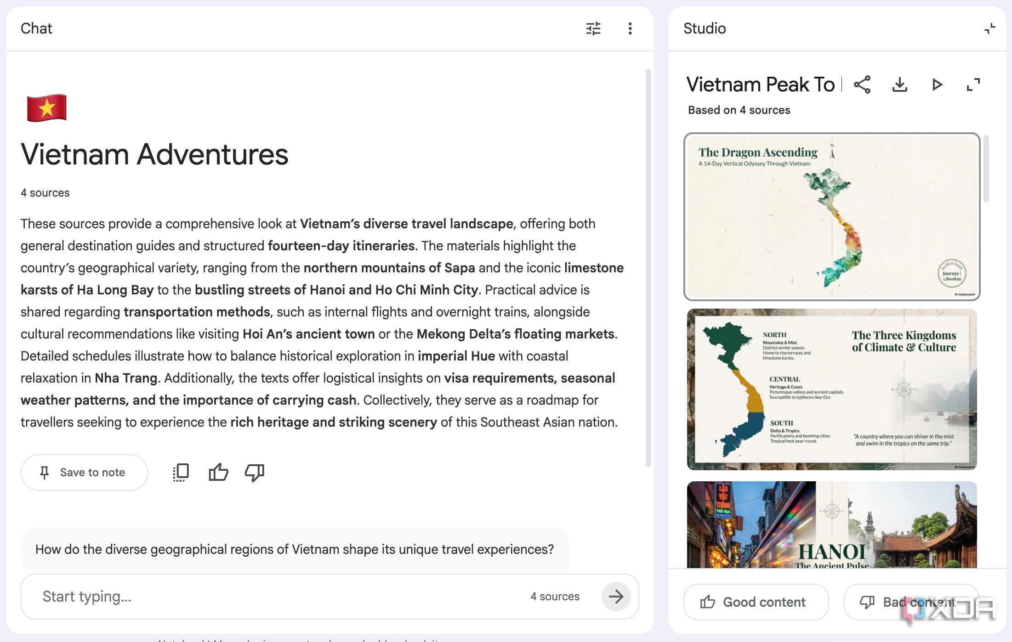Image resolution: width=1012 pixels, height=642 pixels.
Task: Expand slide deck to full screen
Action: pos(973,84)
